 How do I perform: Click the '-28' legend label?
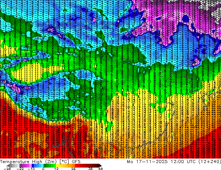(7, 169)
